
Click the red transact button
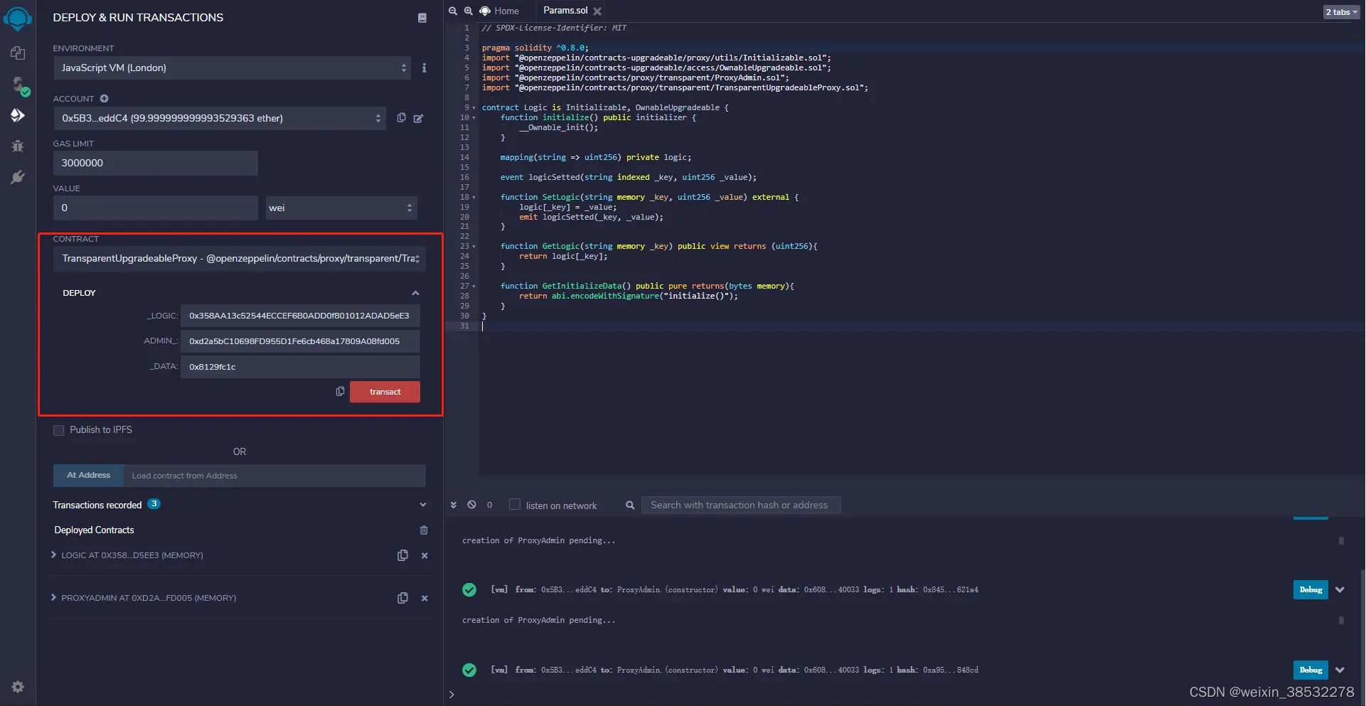coord(385,392)
